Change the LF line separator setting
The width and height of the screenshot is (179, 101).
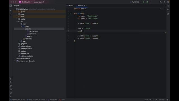pyautogui.click(x=150, y=100)
